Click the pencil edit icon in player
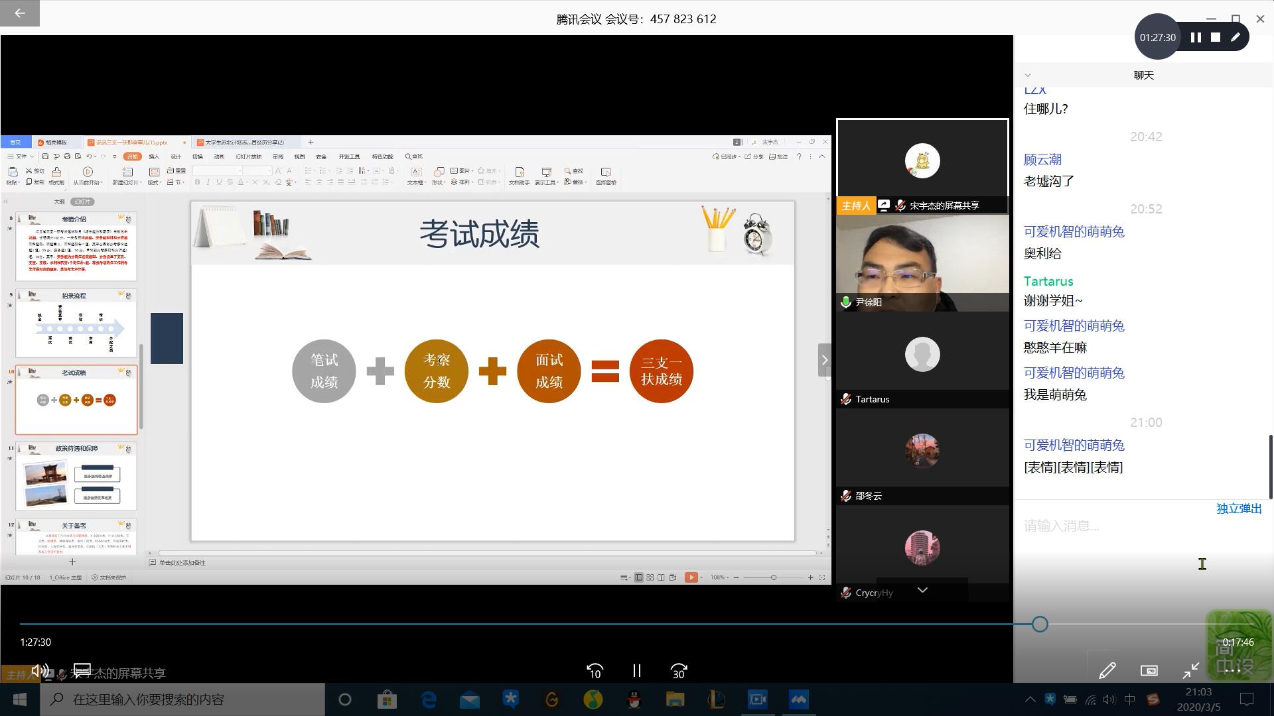The width and height of the screenshot is (1274, 716). point(1107,671)
